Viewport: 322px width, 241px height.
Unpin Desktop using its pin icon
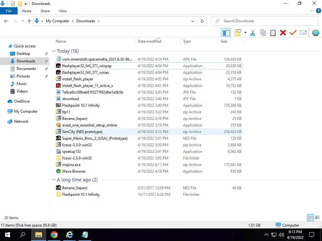click(x=47, y=54)
